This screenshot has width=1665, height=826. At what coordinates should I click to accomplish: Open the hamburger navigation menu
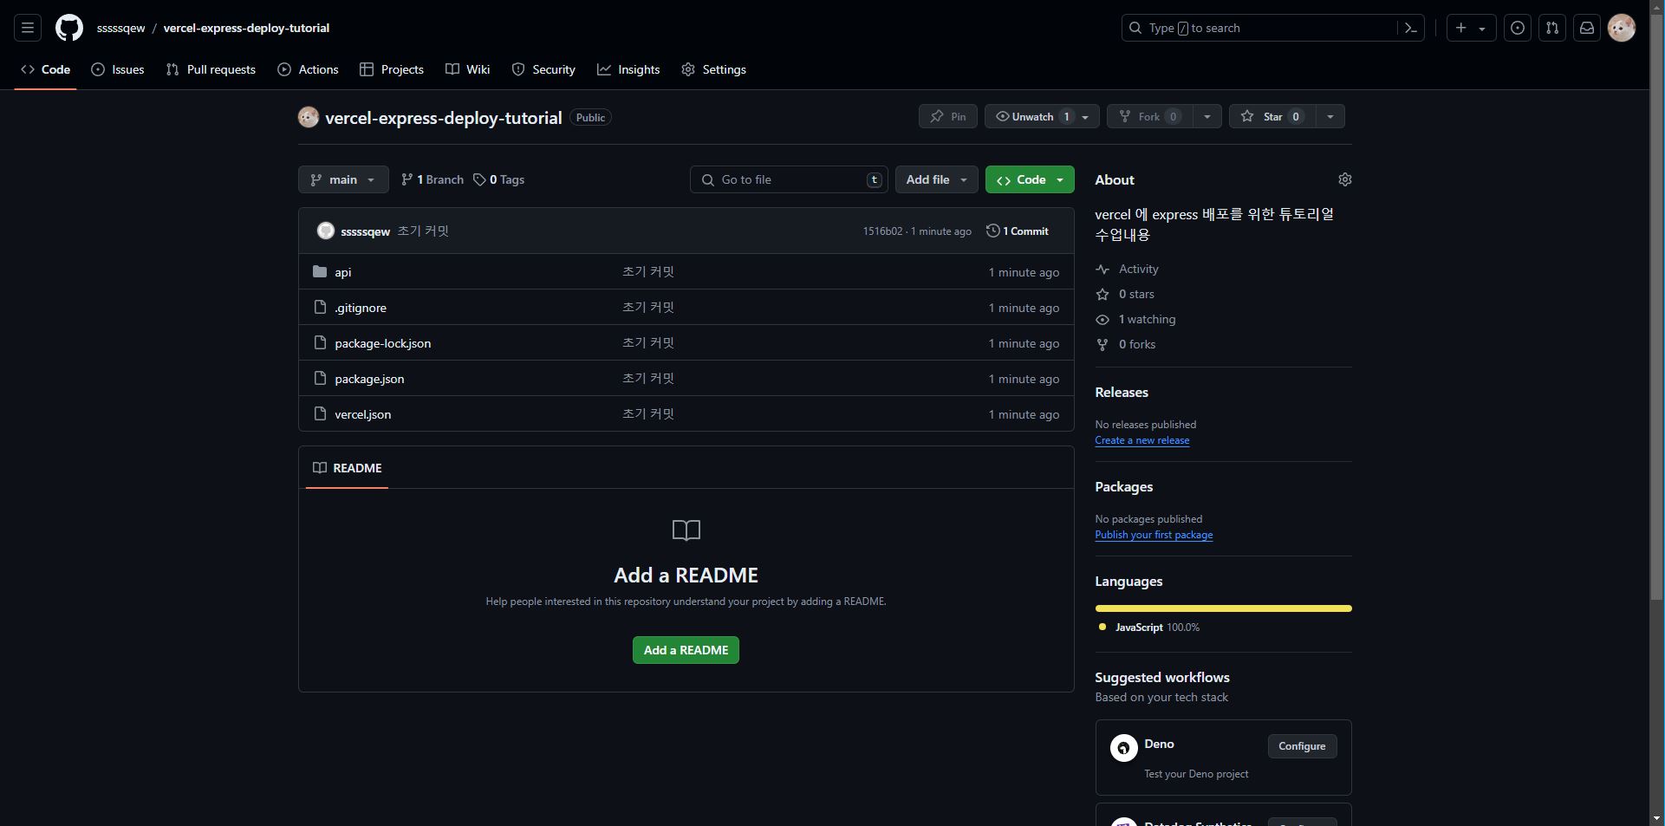pyautogui.click(x=28, y=28)
